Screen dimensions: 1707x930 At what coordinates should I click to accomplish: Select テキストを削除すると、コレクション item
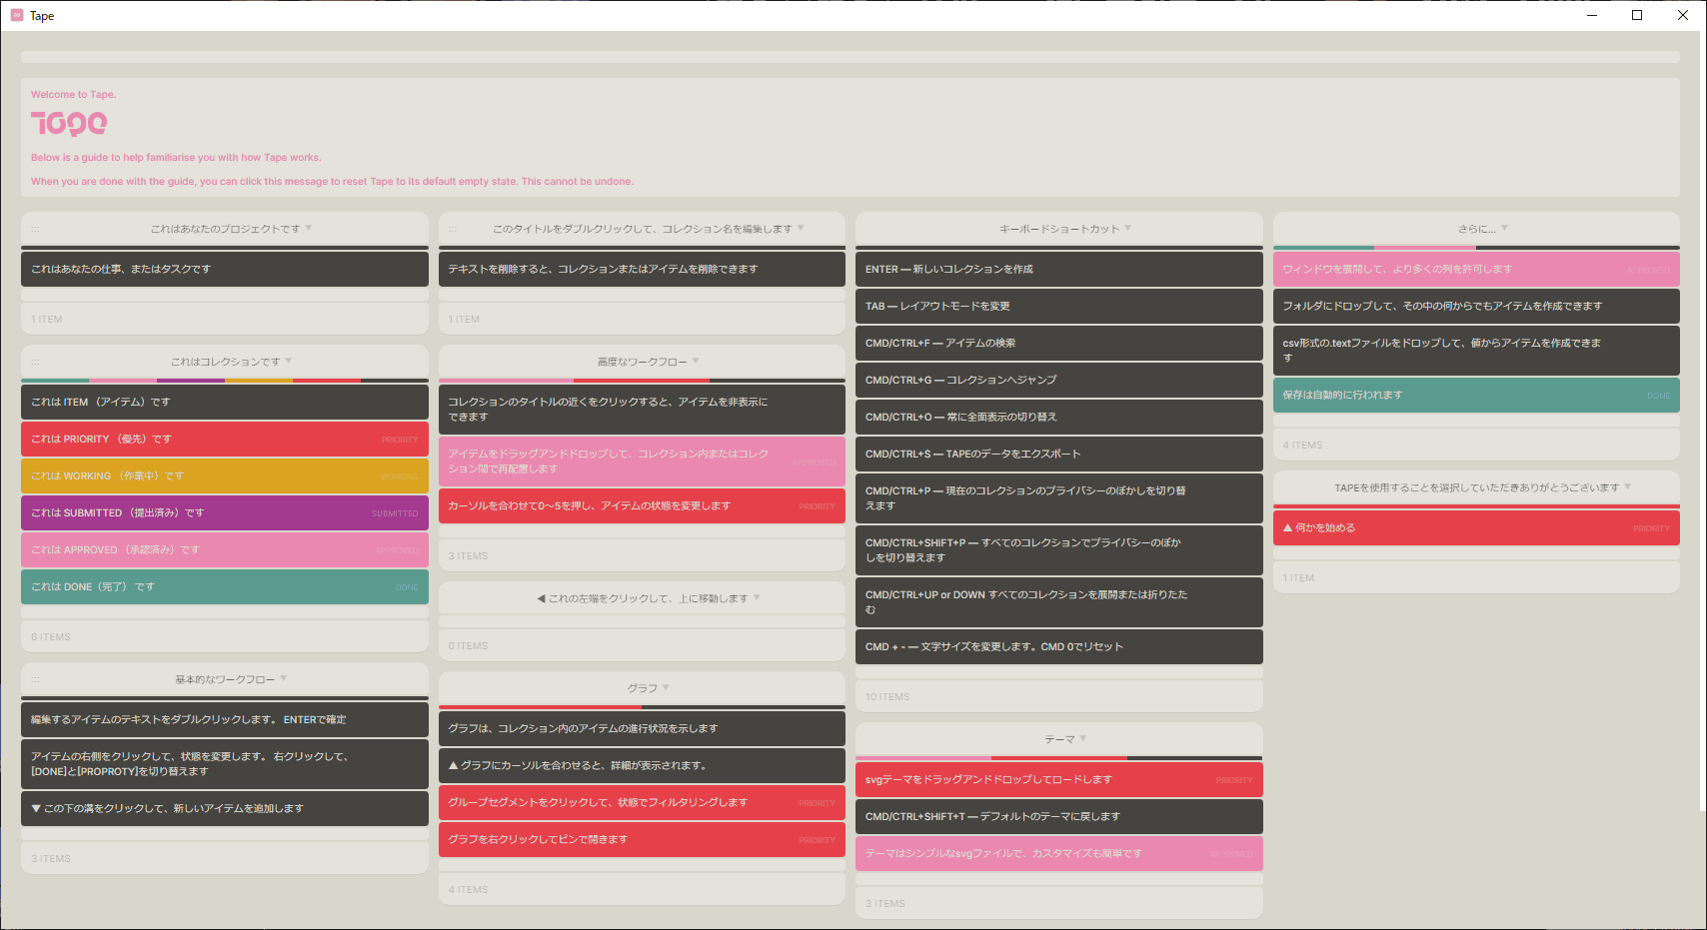coord(642,269)
